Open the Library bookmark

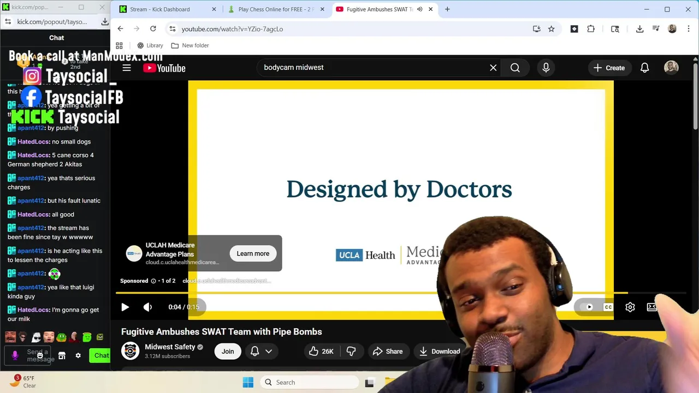[150, 45]
